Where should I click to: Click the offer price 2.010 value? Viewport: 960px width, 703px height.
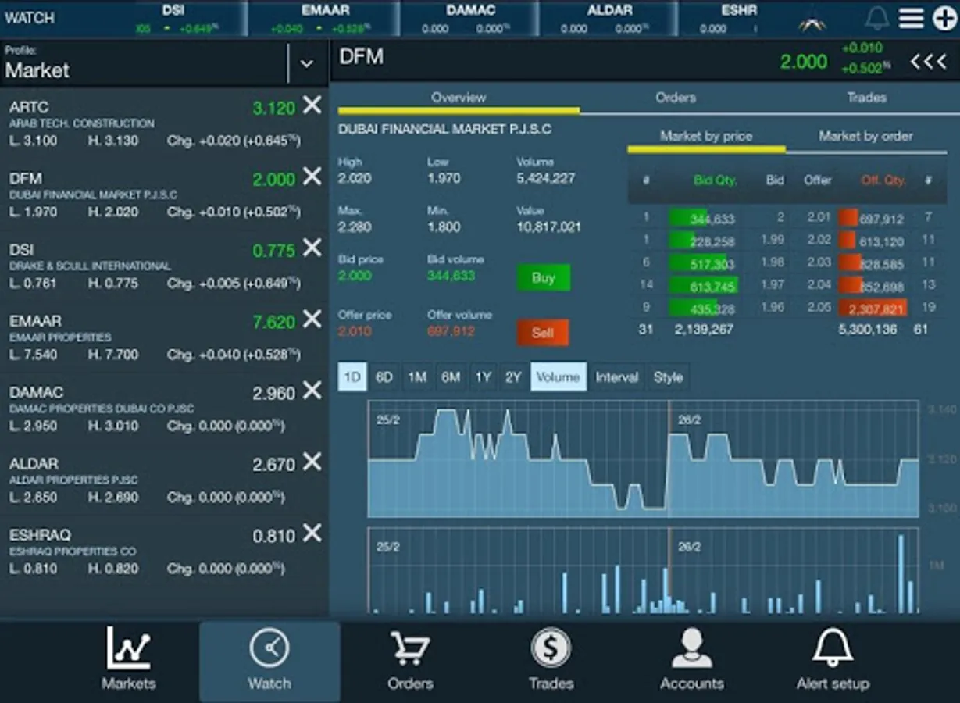tap(355, 331)
